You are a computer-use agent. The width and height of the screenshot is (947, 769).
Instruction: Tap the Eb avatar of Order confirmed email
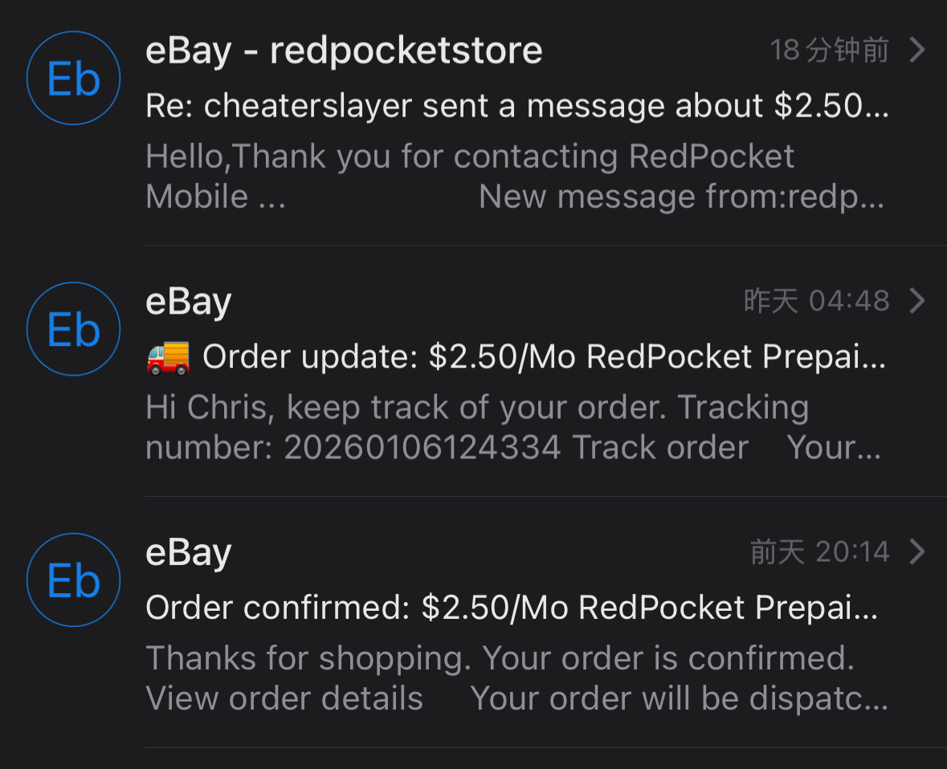tap(73, 580)
